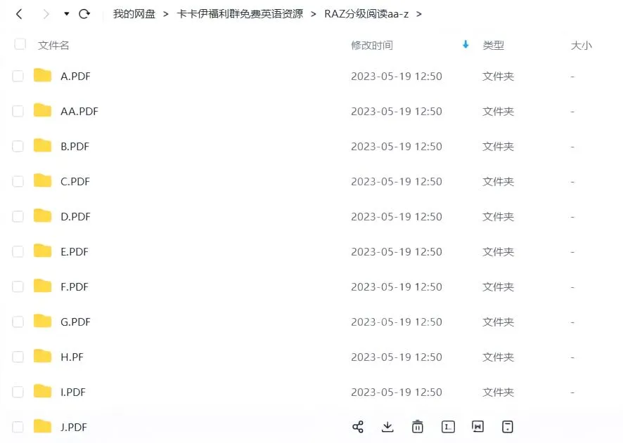
Task: Sort by 修改时间 column header
Action: point(372,45)
